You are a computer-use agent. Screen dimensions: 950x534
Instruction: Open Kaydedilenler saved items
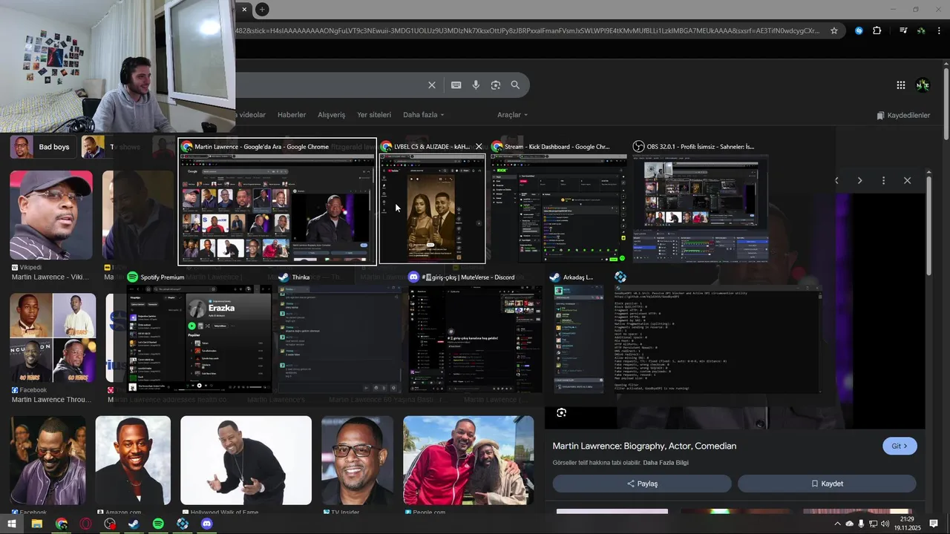click(903, 115)
